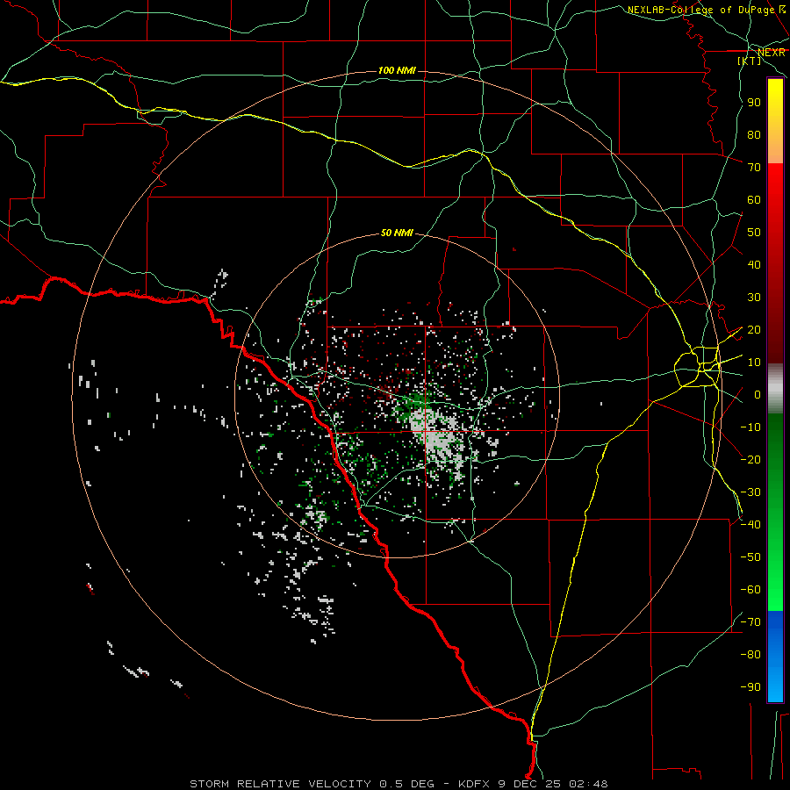Viewport: 790px width, 790px height.
Task: Click the blue bottom band of color bar
Action: pos(775,656)
